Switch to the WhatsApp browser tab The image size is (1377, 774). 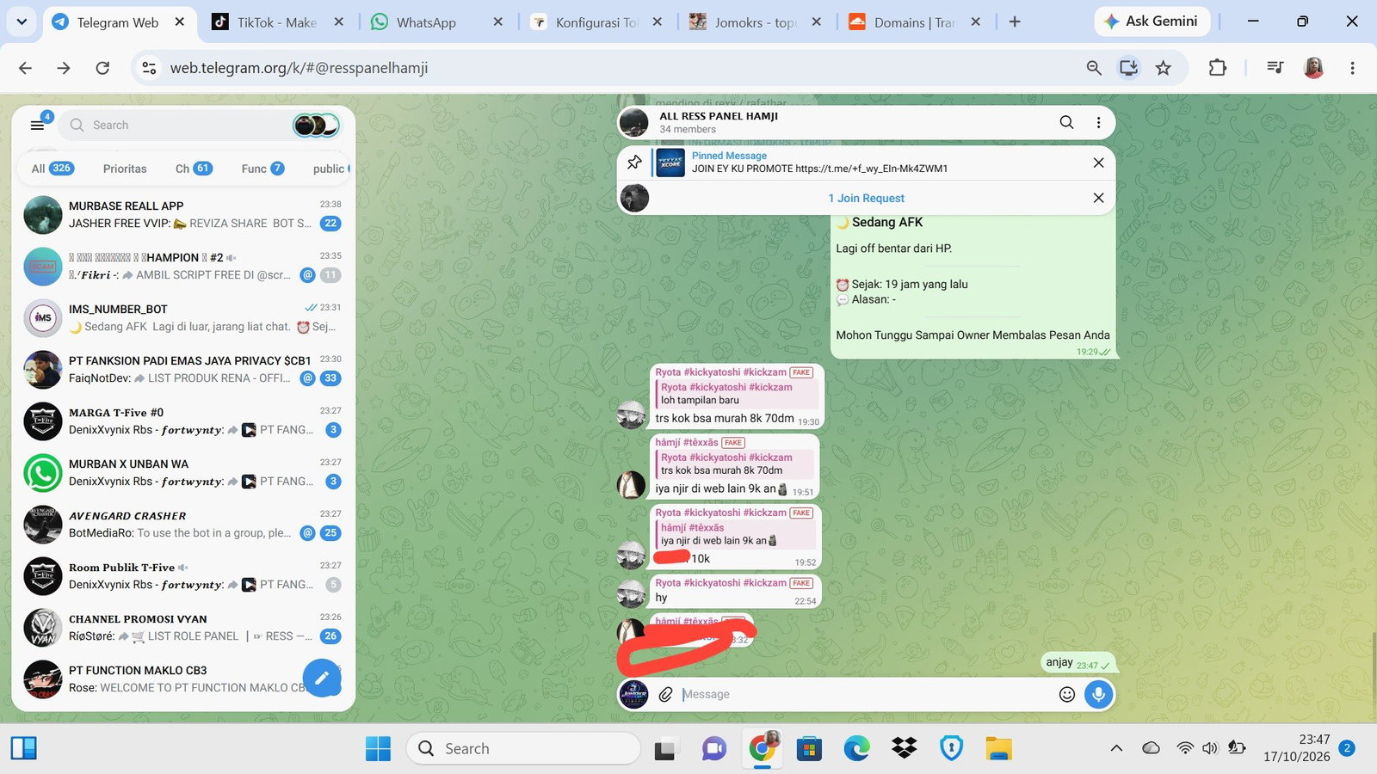pos(436,22)
